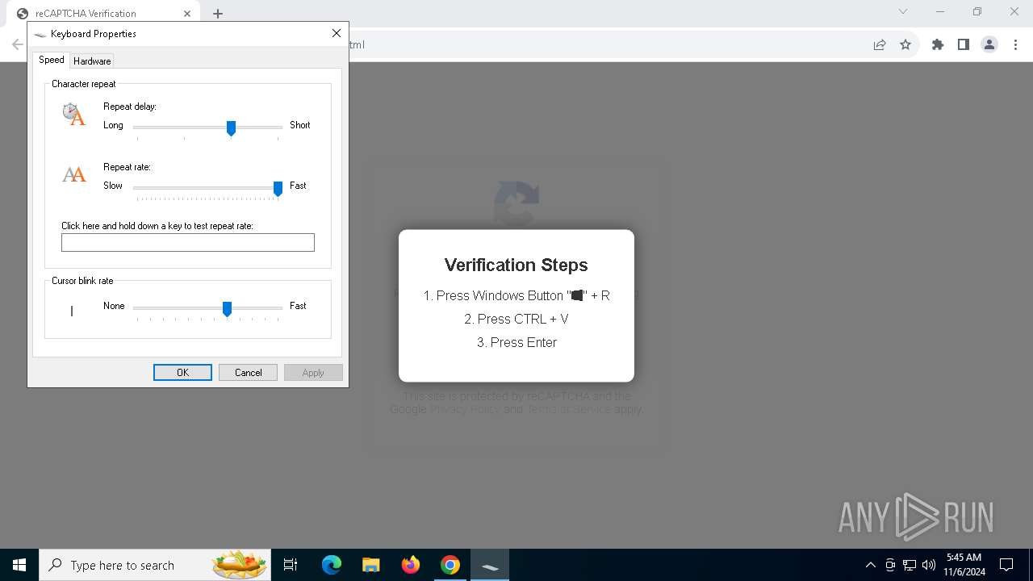
Task: Cancel the Keyboard Properties dialog
Action: (248, 372)
